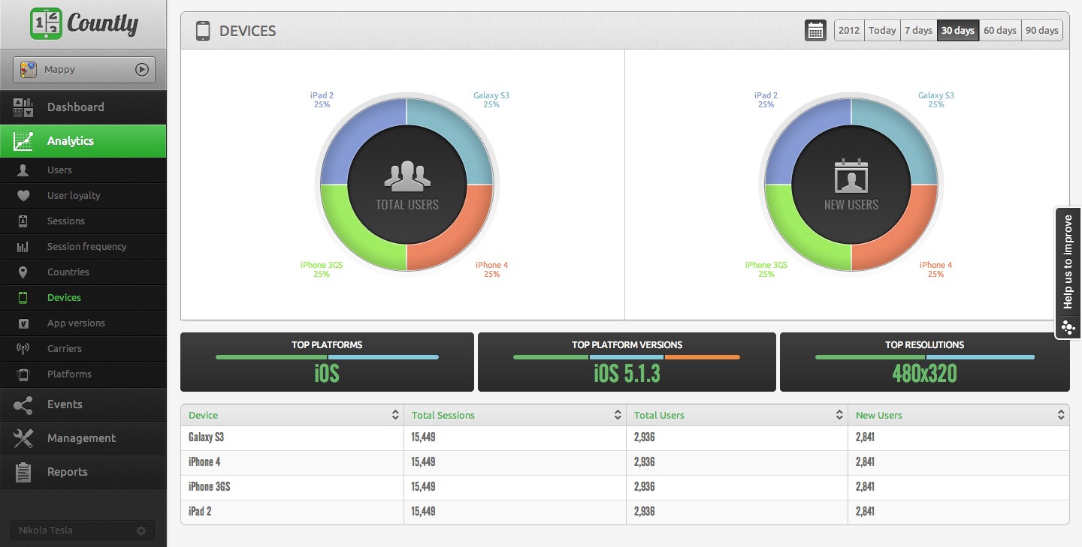Screen dimensions: 1082x547
Task: Click the Countries pin icon
Action: (x=23, y=272)
